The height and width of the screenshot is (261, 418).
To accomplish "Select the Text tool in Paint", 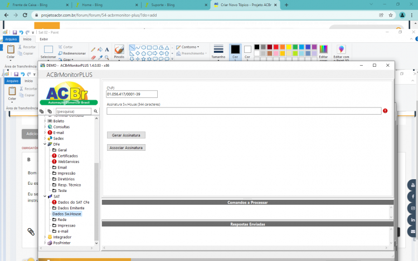I will click(107, 50).
